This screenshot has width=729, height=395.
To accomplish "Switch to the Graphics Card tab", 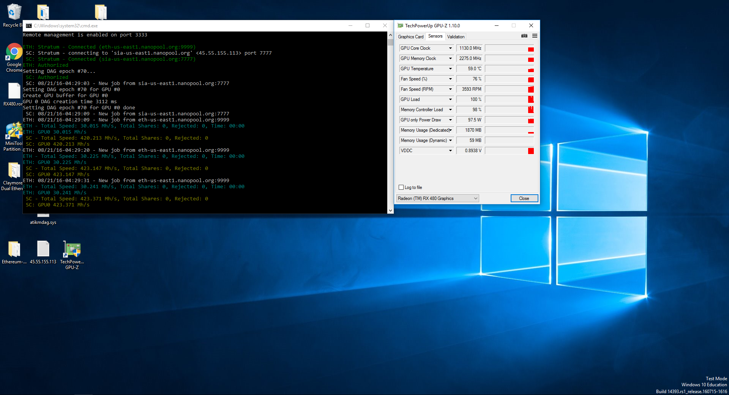I will pos(410,37).
